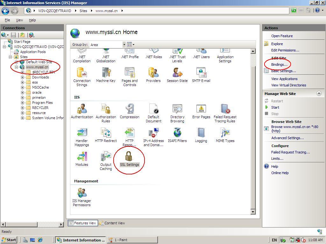
Task: Expand the Downloads folder tree node
Action: (x=23, y=77)
